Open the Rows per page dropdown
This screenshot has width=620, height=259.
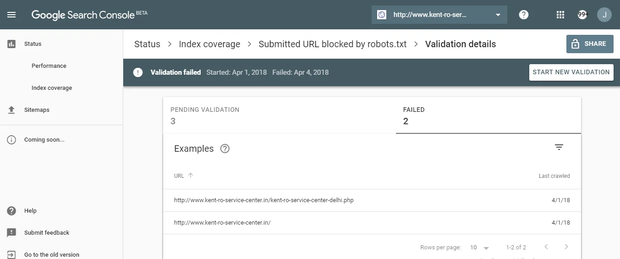[479, 248]
